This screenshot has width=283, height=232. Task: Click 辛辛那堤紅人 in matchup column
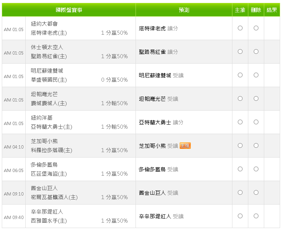point(47,212)
